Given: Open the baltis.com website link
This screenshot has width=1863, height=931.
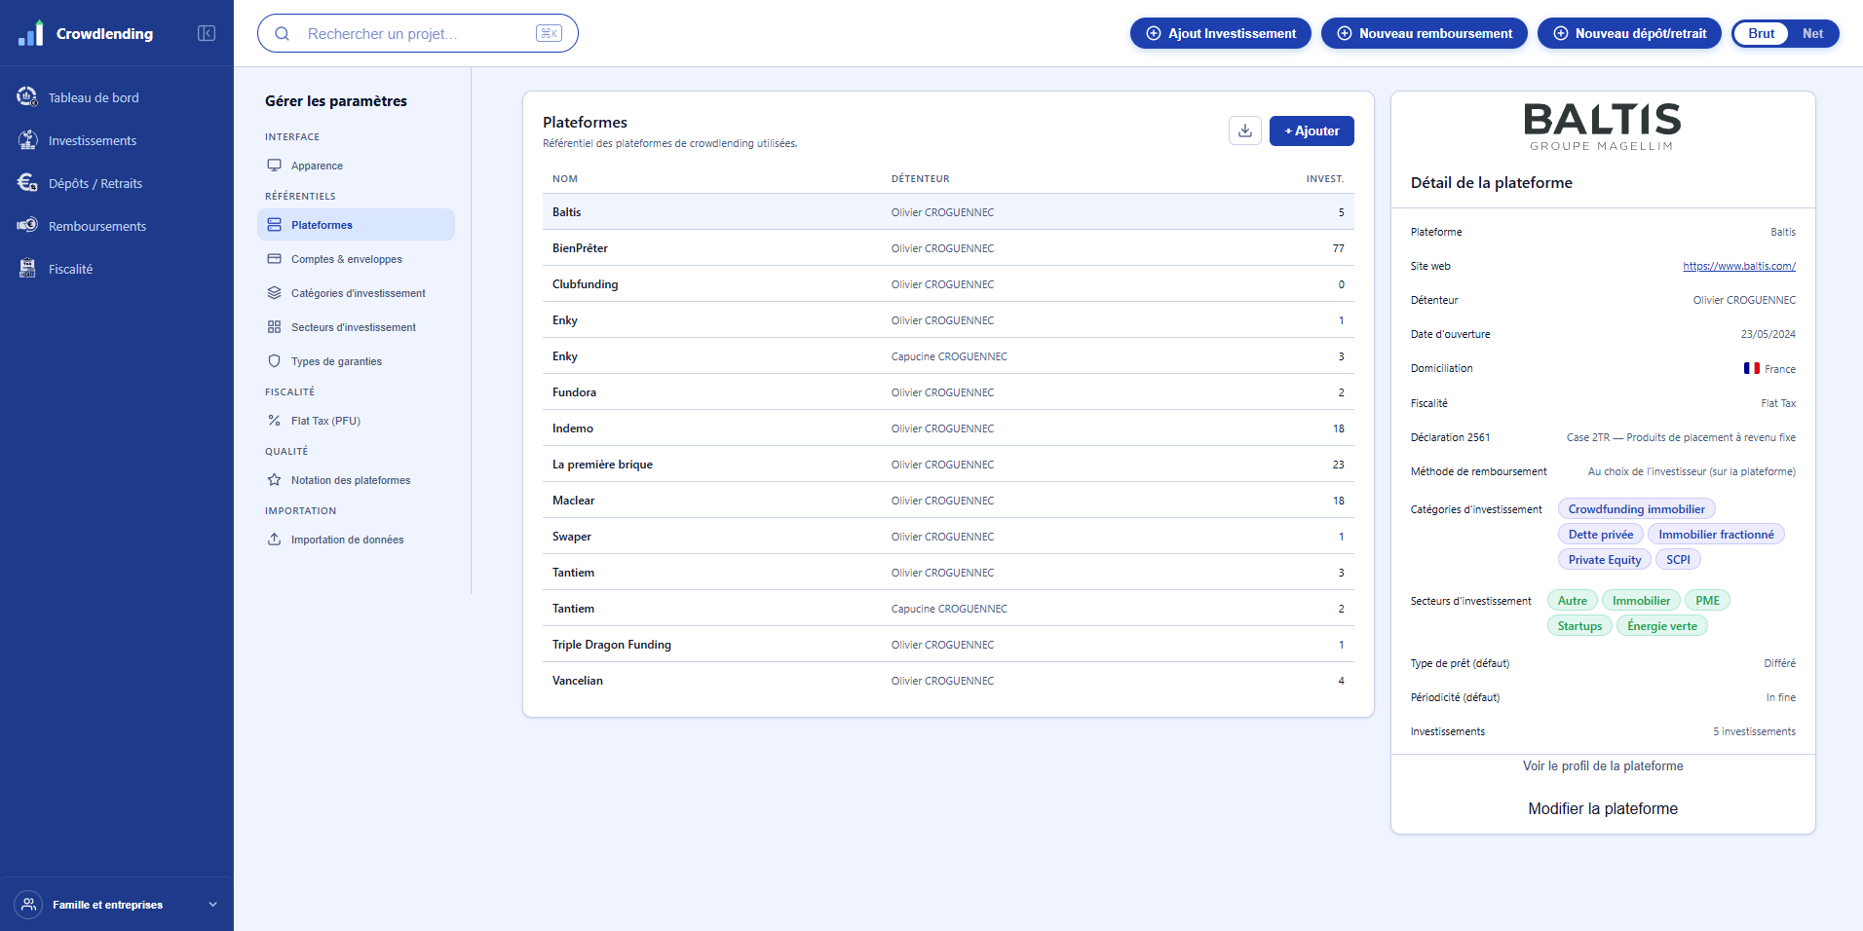Looking at the screenshot, I should click(x=1739, y=266).
